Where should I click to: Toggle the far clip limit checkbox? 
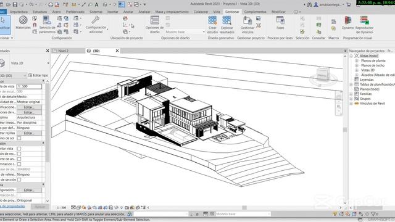pos(19,164)
